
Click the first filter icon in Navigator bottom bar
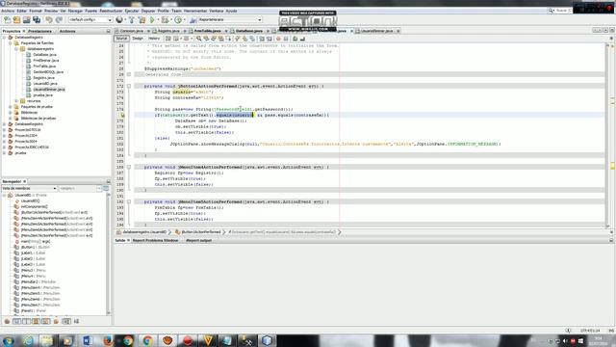coord(7,321)
